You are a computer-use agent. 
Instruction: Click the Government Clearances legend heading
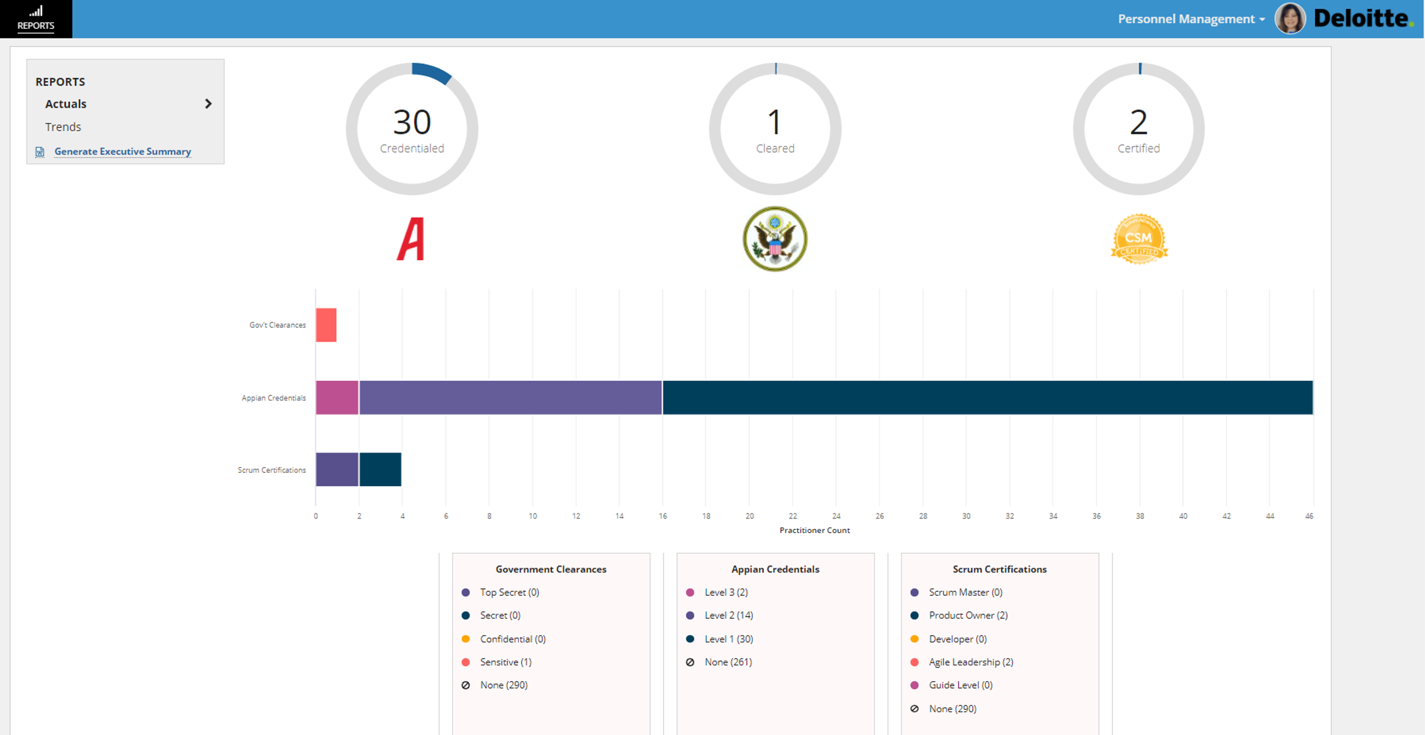[551, 569]
